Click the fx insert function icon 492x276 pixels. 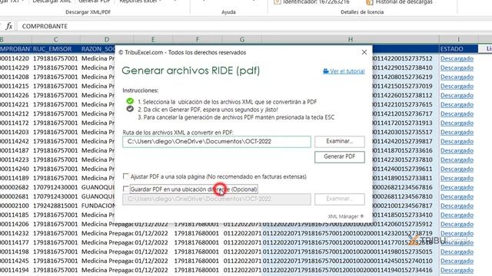pos(9,26)
